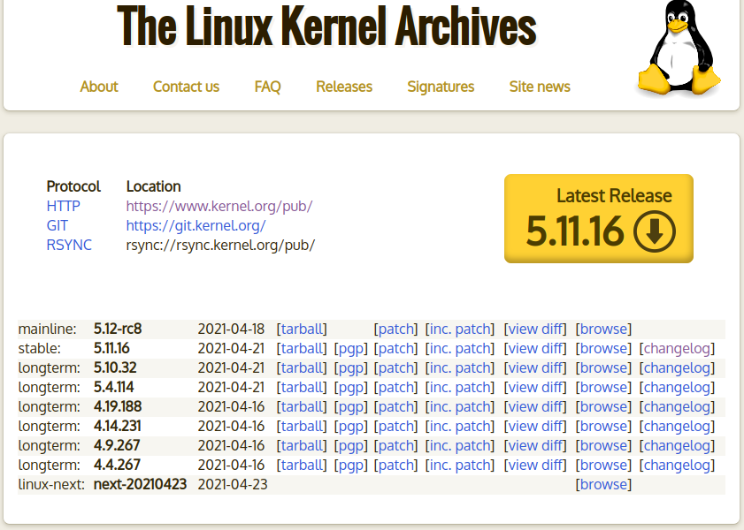The width and height of the screenshot is (744, 530).
Task: Click the download arrow icon in Latest Release
Action: pos(655,231)
